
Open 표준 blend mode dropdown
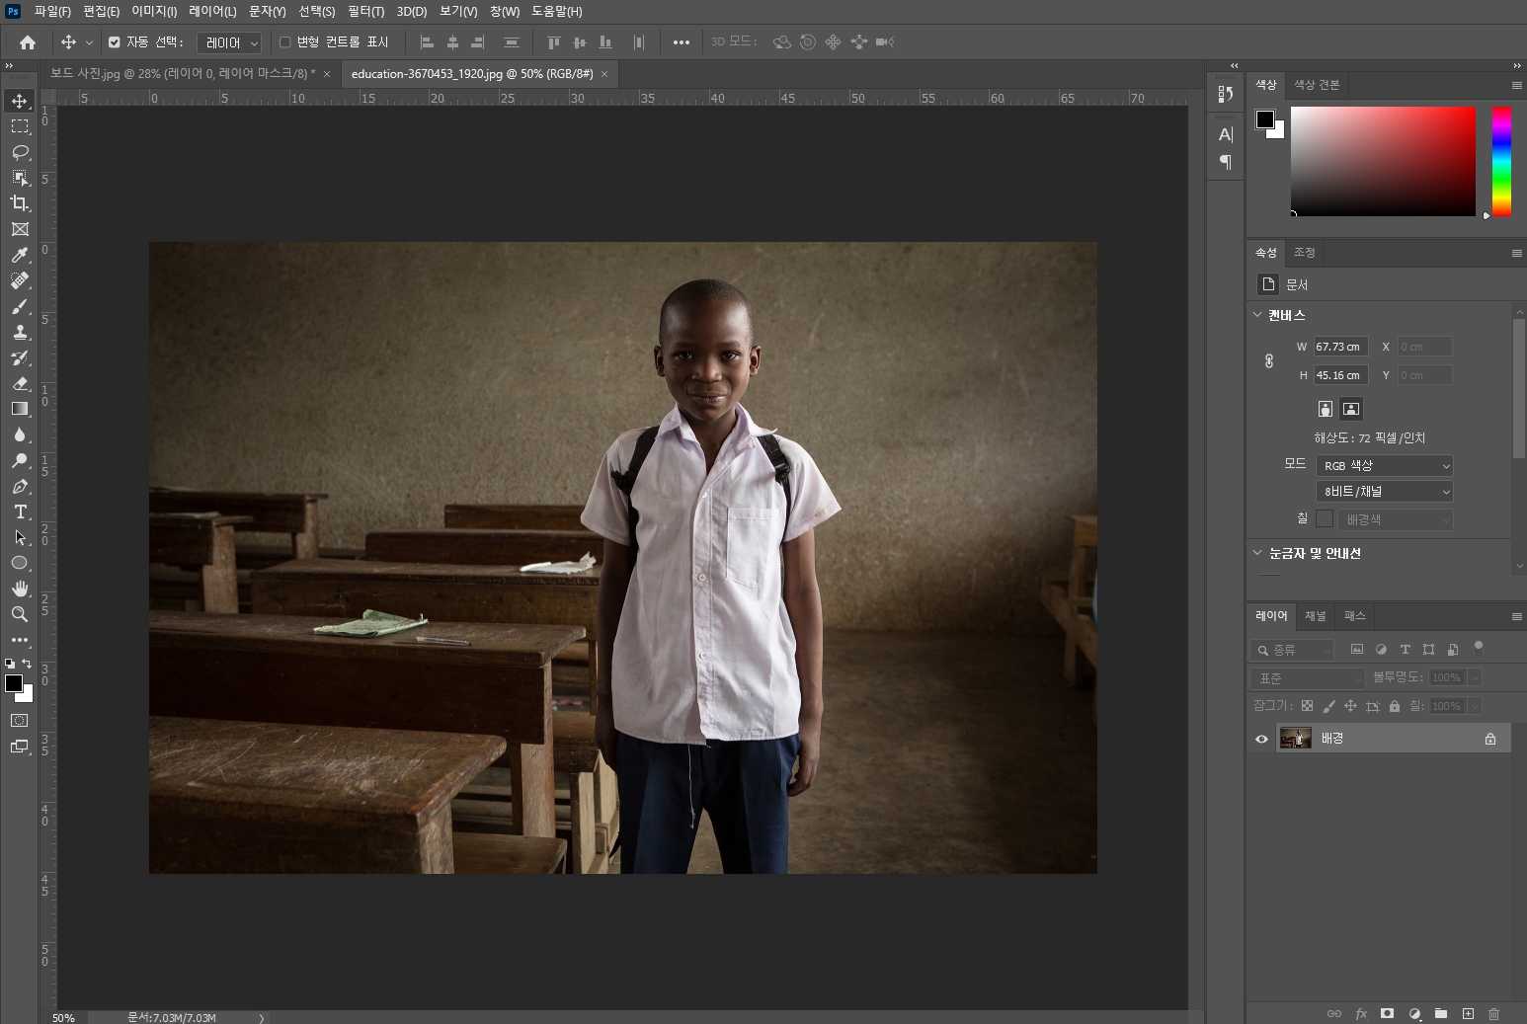click(x=1308, y=678)
